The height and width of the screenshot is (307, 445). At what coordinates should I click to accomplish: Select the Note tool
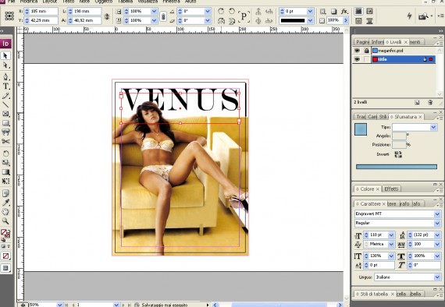5,193
